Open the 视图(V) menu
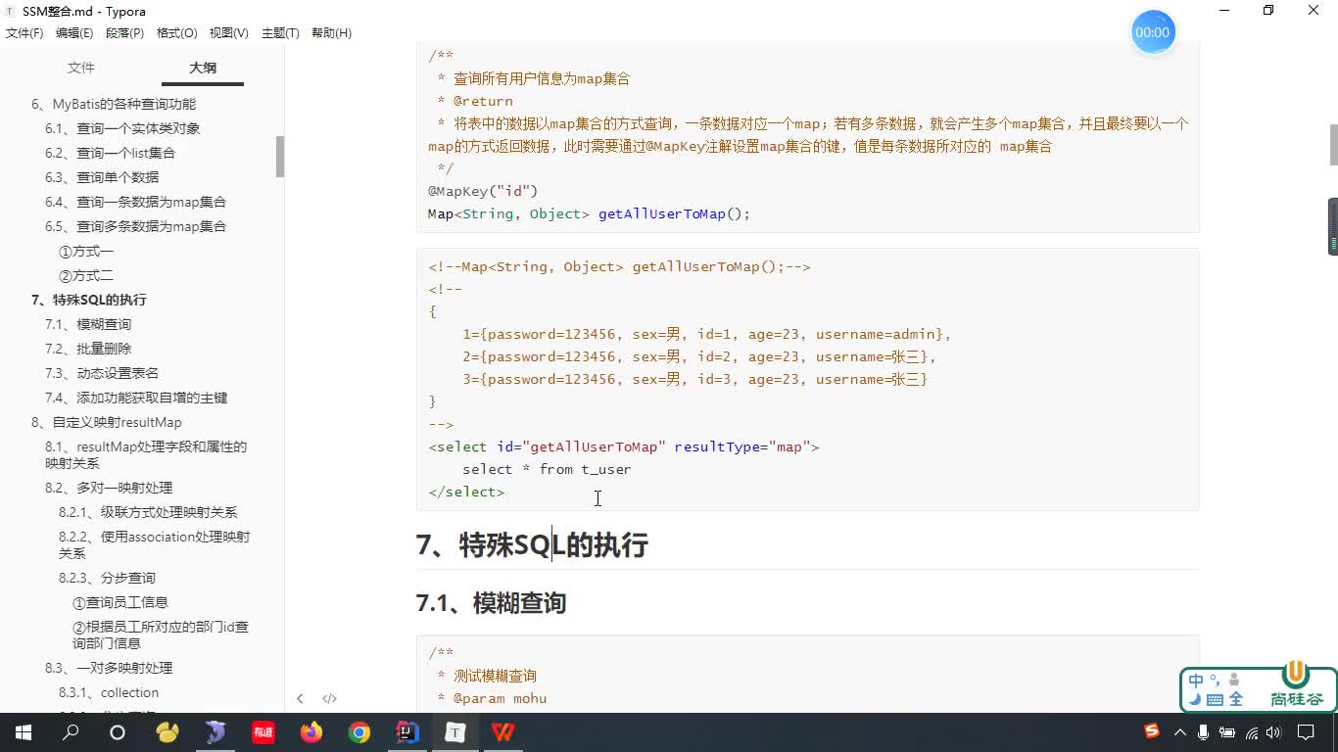 coord(228,33)
